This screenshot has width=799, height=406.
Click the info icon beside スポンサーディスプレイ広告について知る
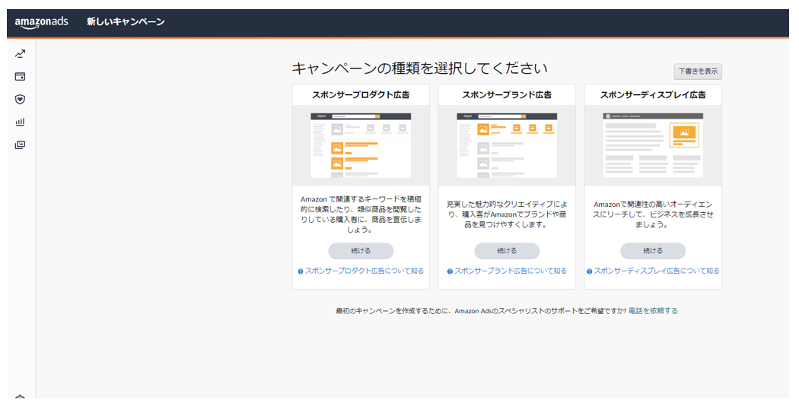coord(590,271)
